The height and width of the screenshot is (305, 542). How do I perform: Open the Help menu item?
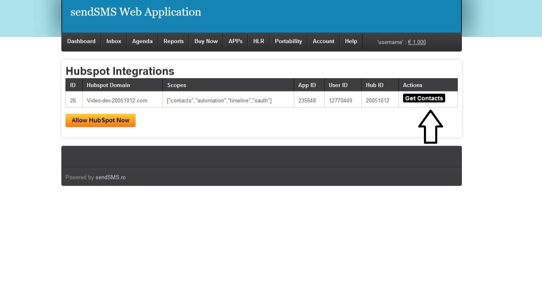tap(351, 41)
